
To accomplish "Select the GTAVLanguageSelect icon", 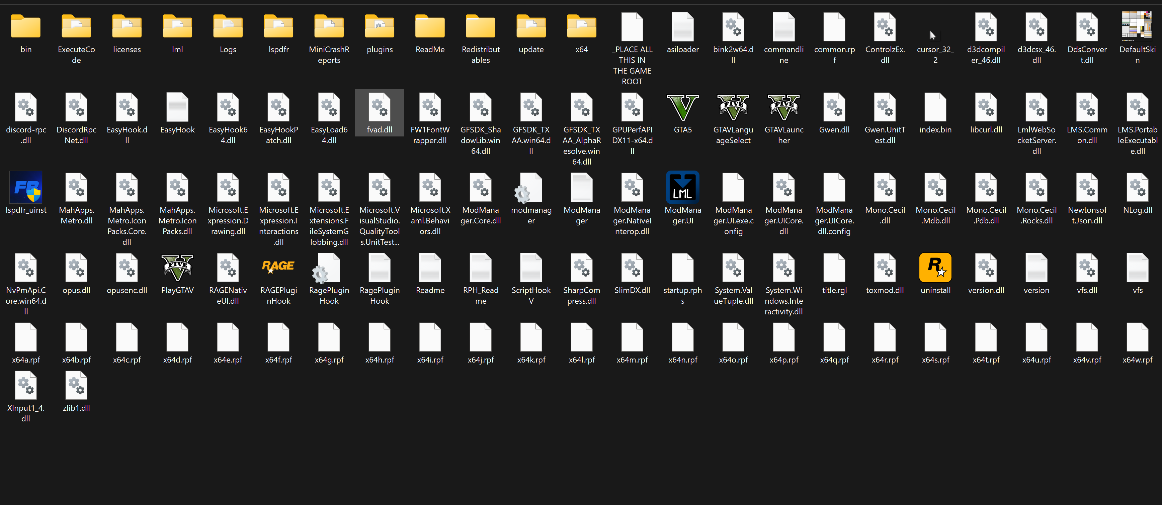I will [733, 108].
